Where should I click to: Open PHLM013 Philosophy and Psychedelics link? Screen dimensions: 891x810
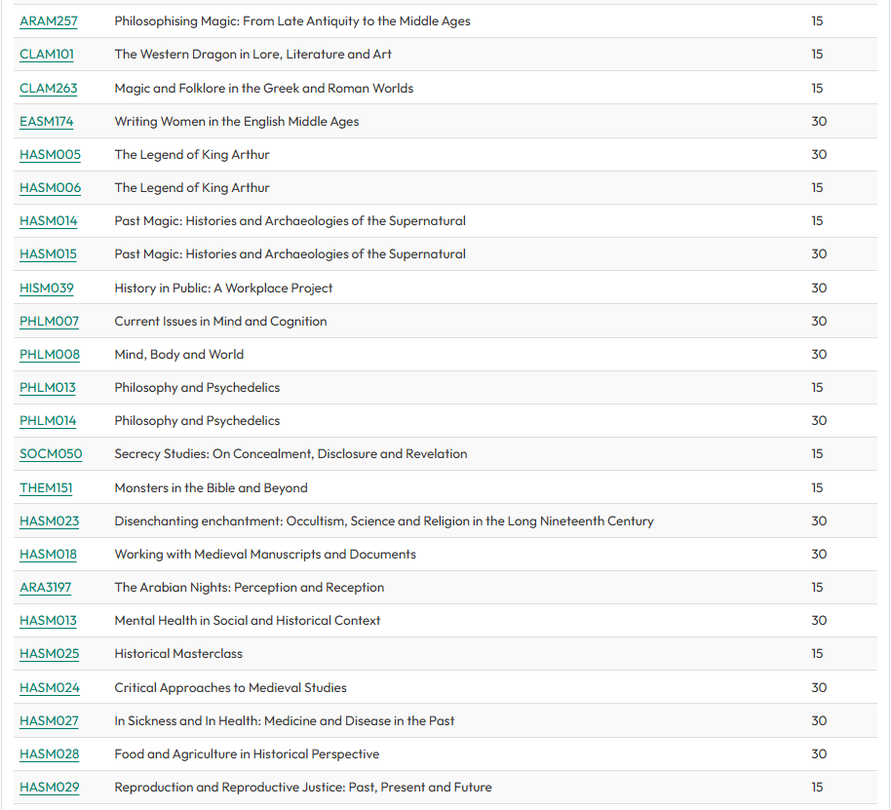[x=48, y=388]
